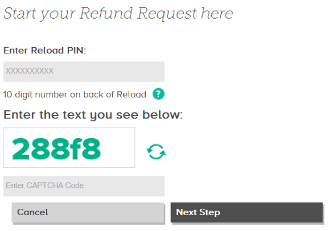Click the Enter the text you see below label
The width and height of the screenshot is (328, 231).
(x=93, y=115)
